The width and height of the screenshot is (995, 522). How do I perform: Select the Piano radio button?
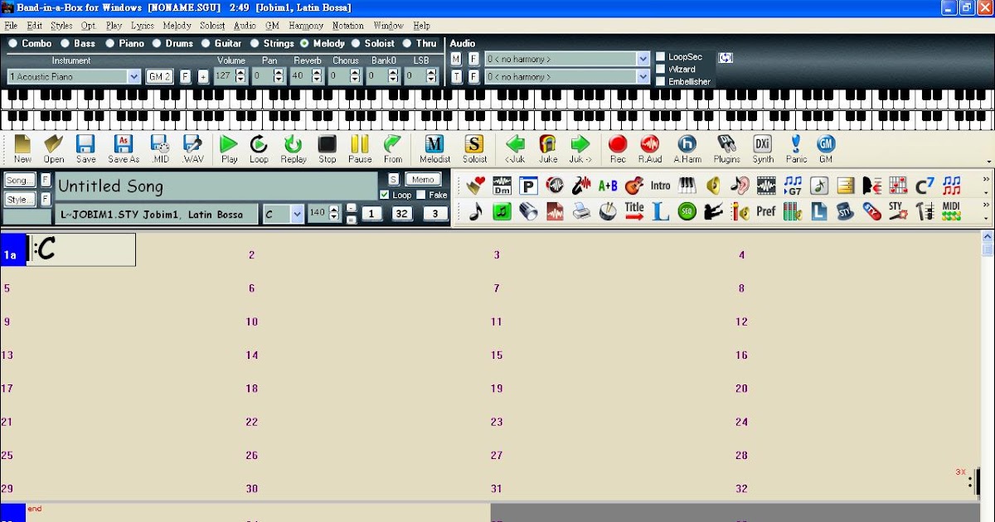pos(110,43)
